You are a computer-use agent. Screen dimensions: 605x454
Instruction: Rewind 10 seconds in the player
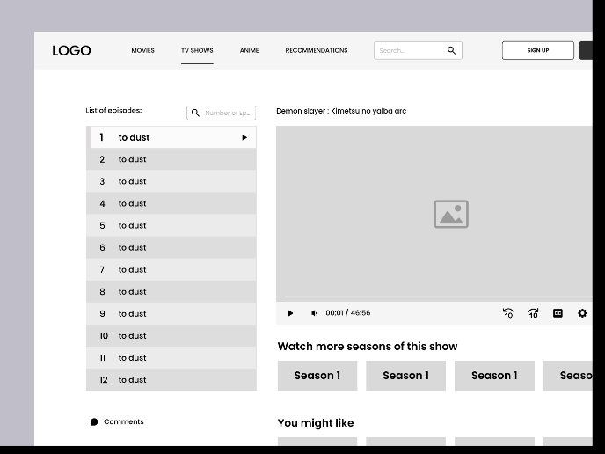508,313
